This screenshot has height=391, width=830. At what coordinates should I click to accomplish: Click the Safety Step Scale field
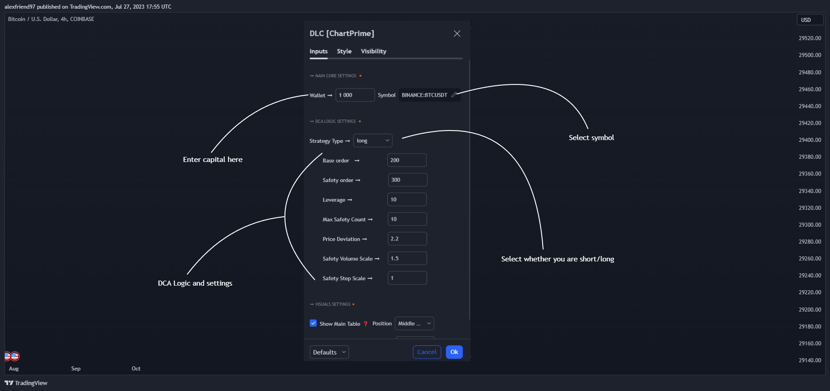pos(407,278)
